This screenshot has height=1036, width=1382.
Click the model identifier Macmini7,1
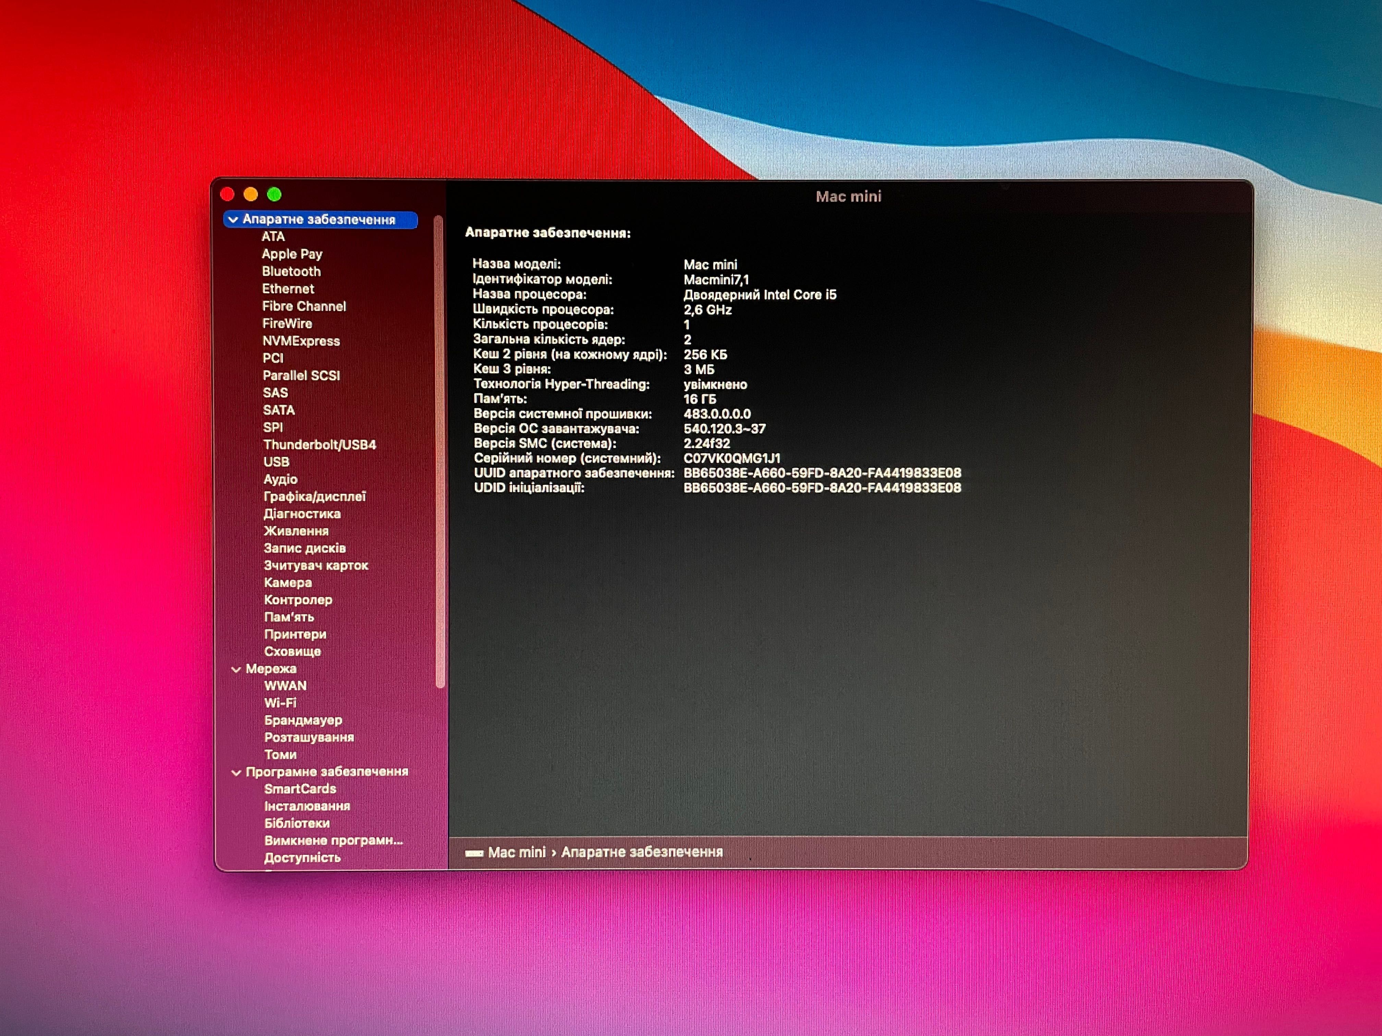click(716, 280)
